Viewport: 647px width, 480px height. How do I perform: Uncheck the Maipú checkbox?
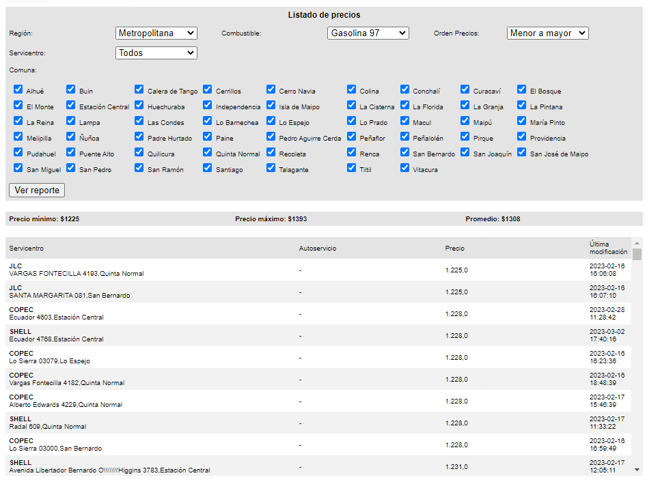(x=465, y=121)
